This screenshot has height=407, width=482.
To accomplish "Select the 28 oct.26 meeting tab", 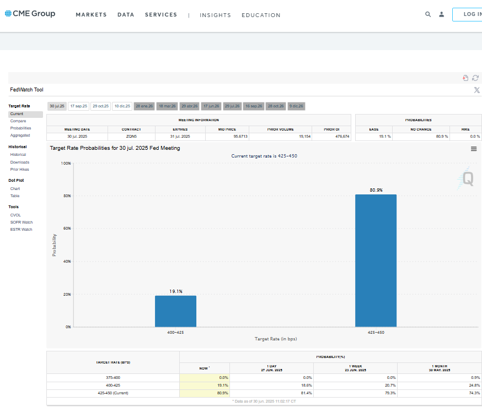I will pos(276,106).
